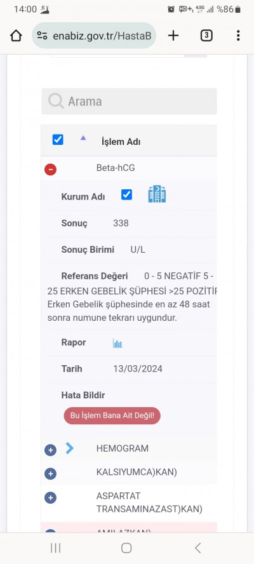254x564 pixels.
Task: Tap the site settings icon in address bar
Action: [x=42, y=36]
